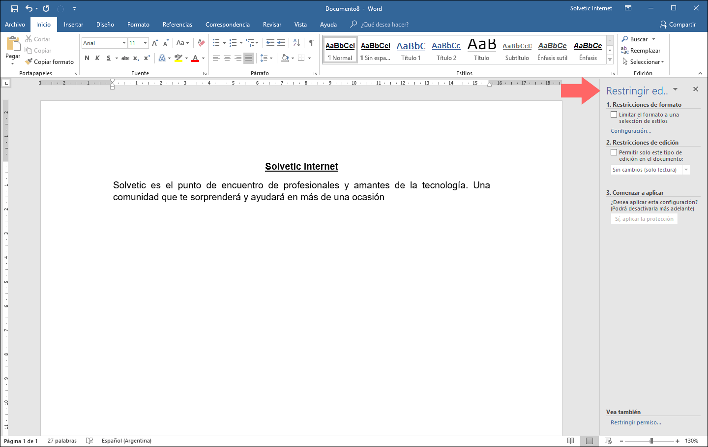708x447 pixels.
Task: Check Permitir solo este tipo de edición
Action: tap(614, 152)
